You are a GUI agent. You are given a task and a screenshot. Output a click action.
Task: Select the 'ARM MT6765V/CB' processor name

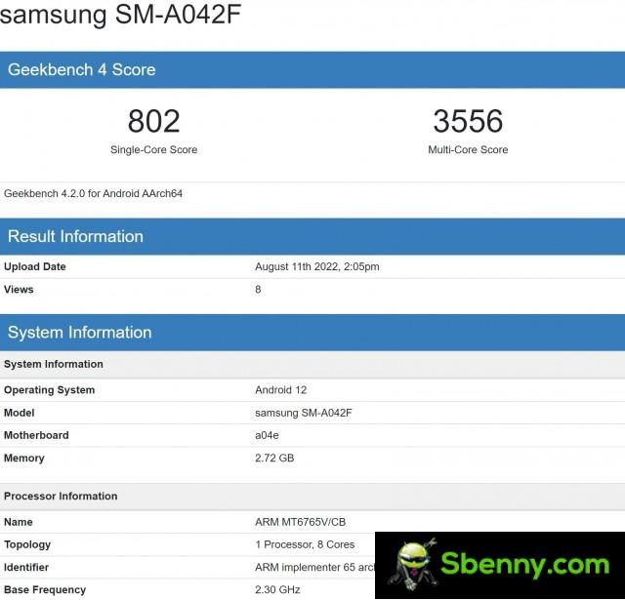pos(301,522)
